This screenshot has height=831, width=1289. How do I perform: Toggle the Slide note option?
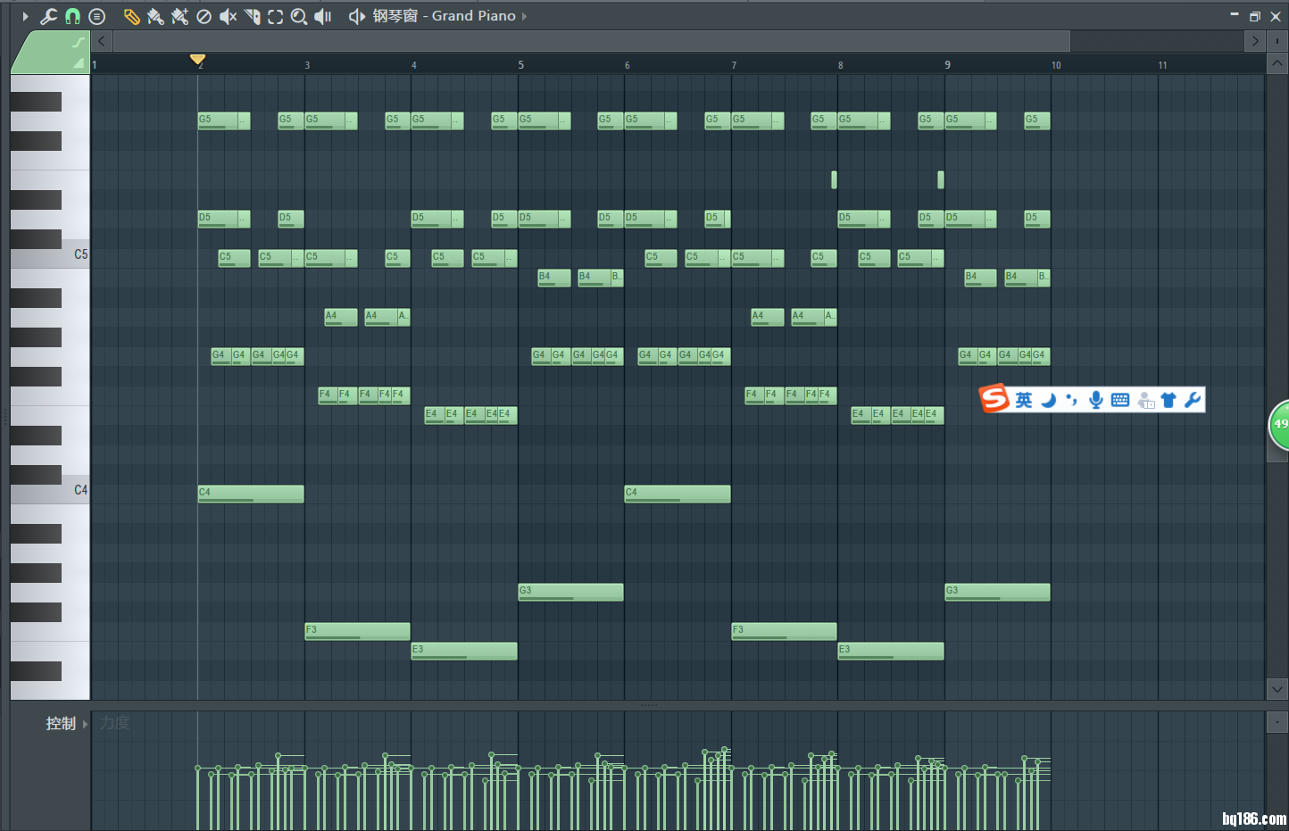tap(79, 42)
